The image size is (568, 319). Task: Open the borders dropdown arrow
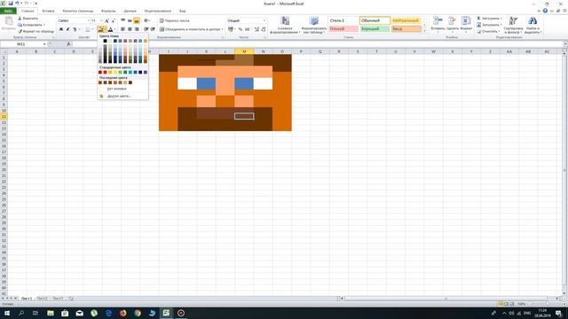pos(92,29)
